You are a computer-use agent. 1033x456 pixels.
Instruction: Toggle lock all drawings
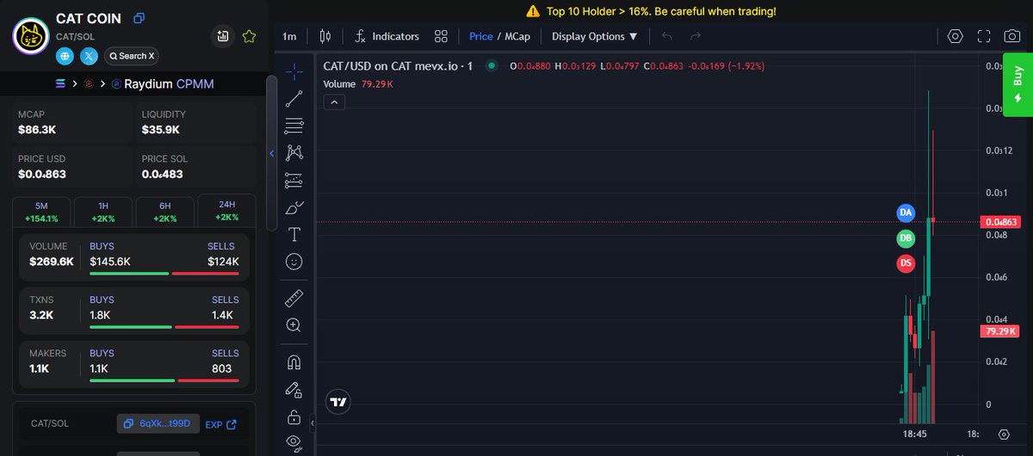pyautogui.click(x=294, y=417)
